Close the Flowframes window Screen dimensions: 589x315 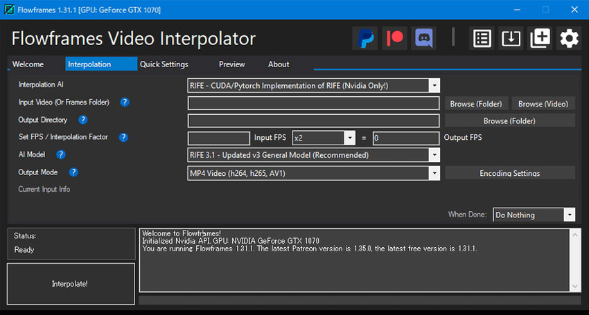[574, 10]
